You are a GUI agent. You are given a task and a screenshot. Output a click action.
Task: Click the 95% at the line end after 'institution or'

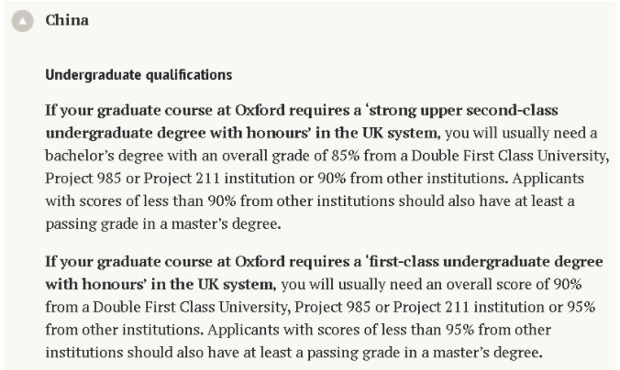tap(581, 307)
